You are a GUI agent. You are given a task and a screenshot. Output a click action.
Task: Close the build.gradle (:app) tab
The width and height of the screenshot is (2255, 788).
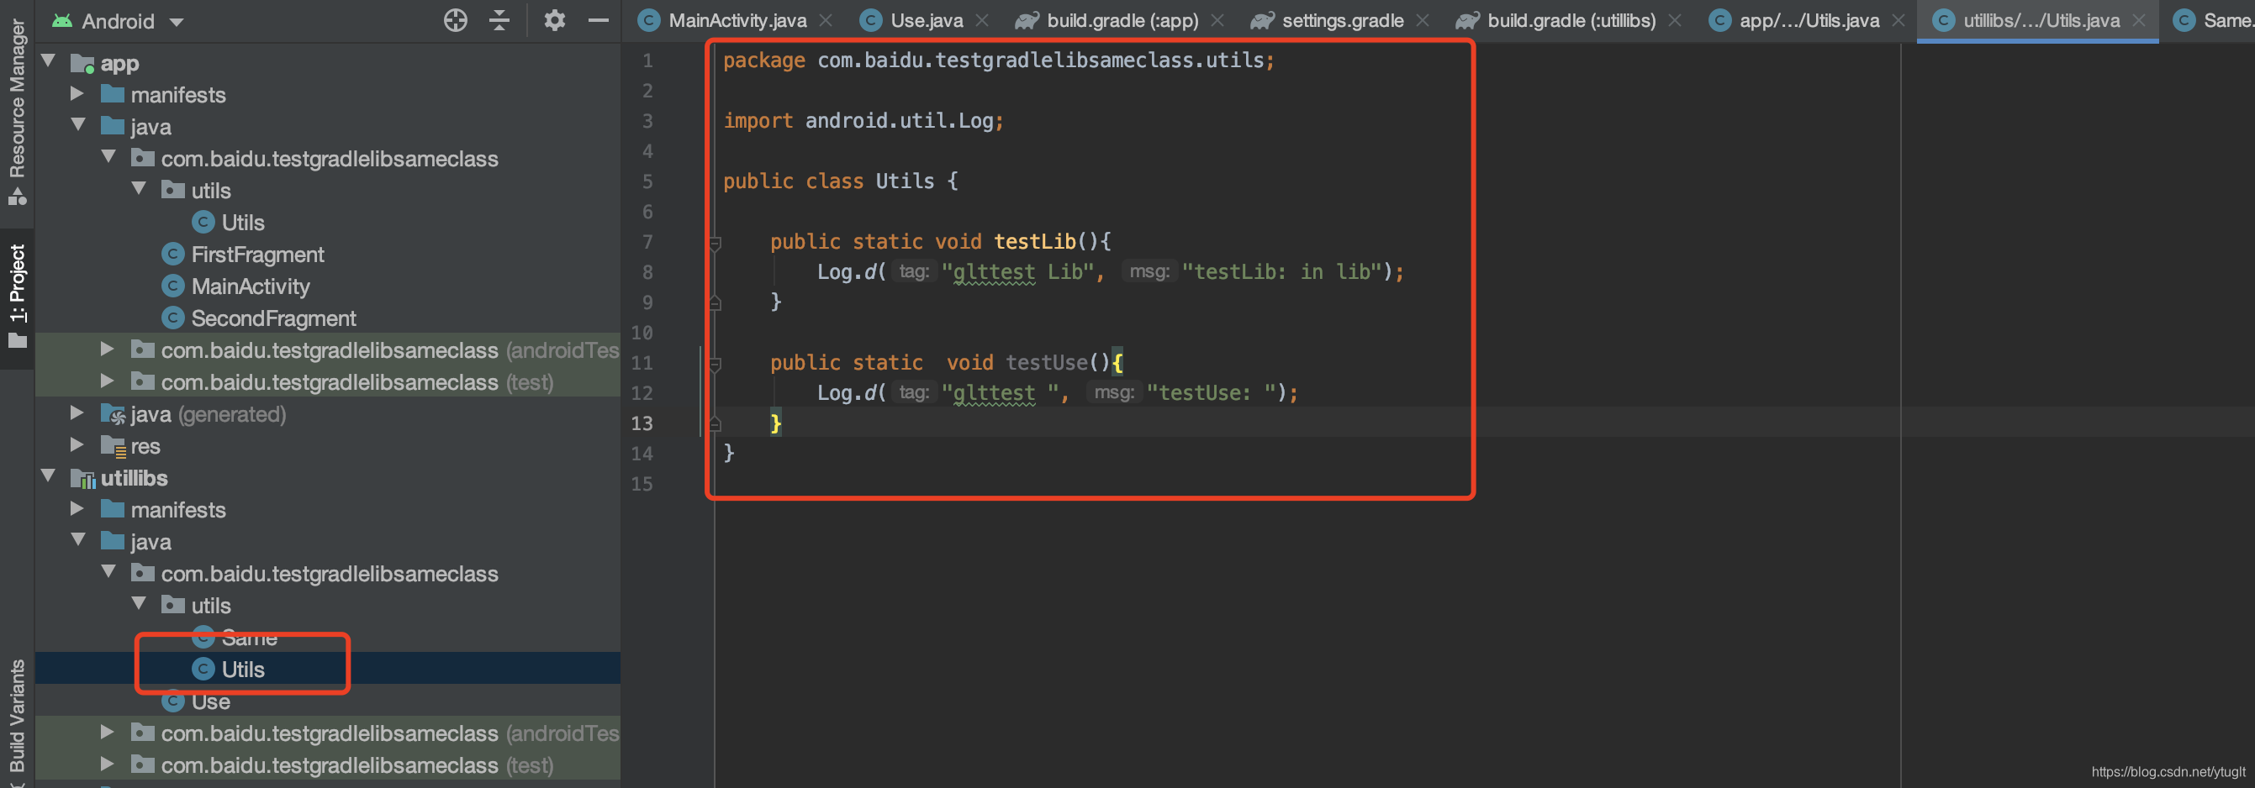[1217, 21]
